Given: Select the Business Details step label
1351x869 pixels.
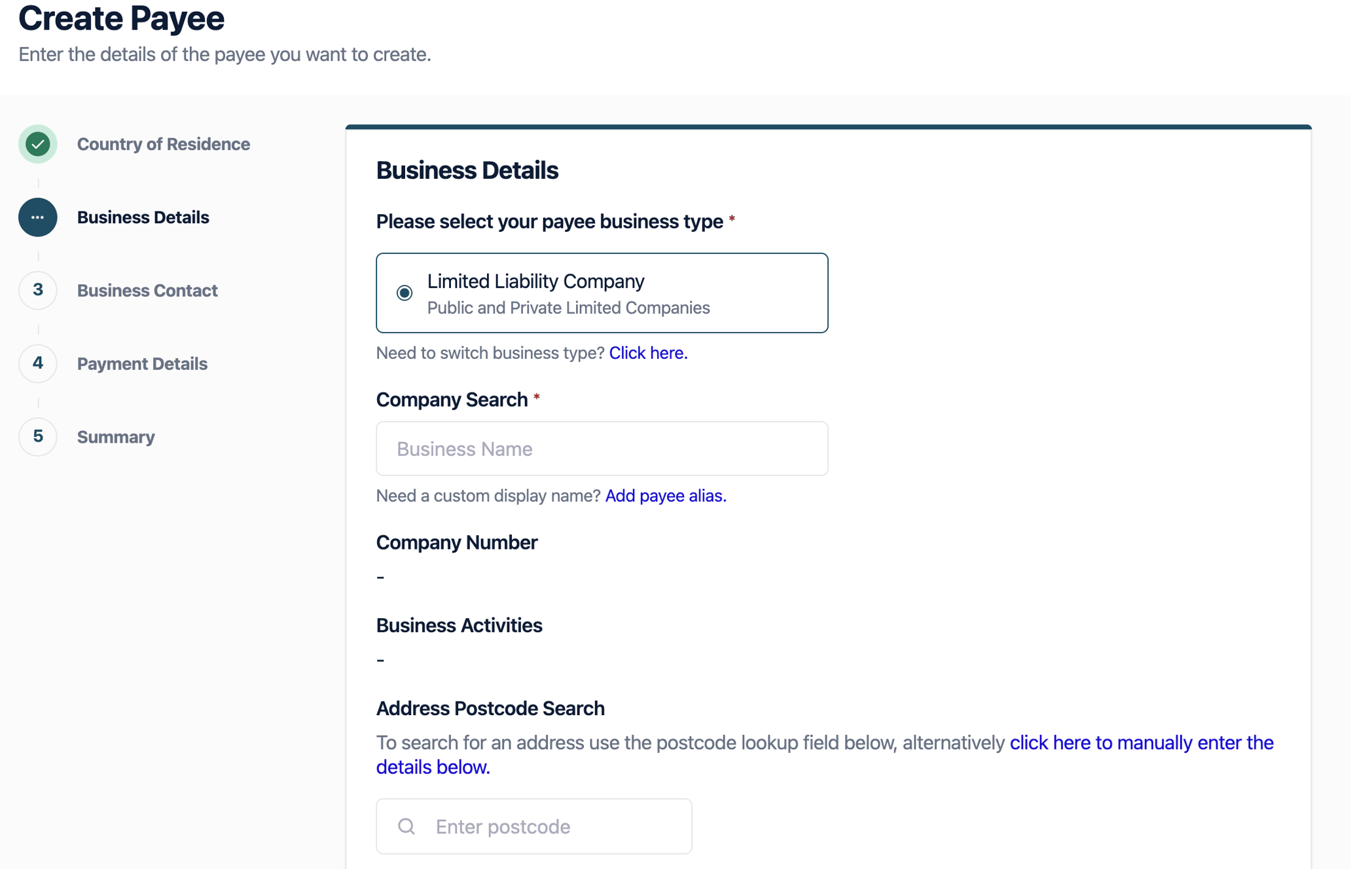Looking at the screenshot, I should [x=143, y=217].
